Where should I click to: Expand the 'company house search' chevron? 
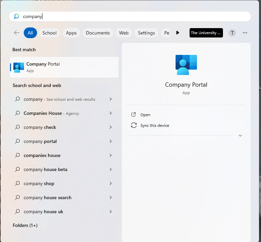[111, 197]
